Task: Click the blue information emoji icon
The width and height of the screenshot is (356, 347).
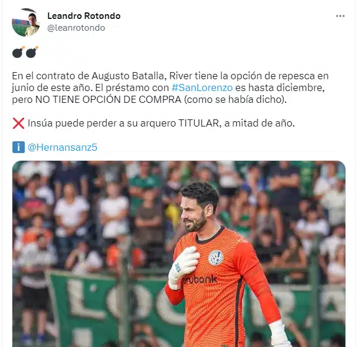Action: click(x=18, y=147)
